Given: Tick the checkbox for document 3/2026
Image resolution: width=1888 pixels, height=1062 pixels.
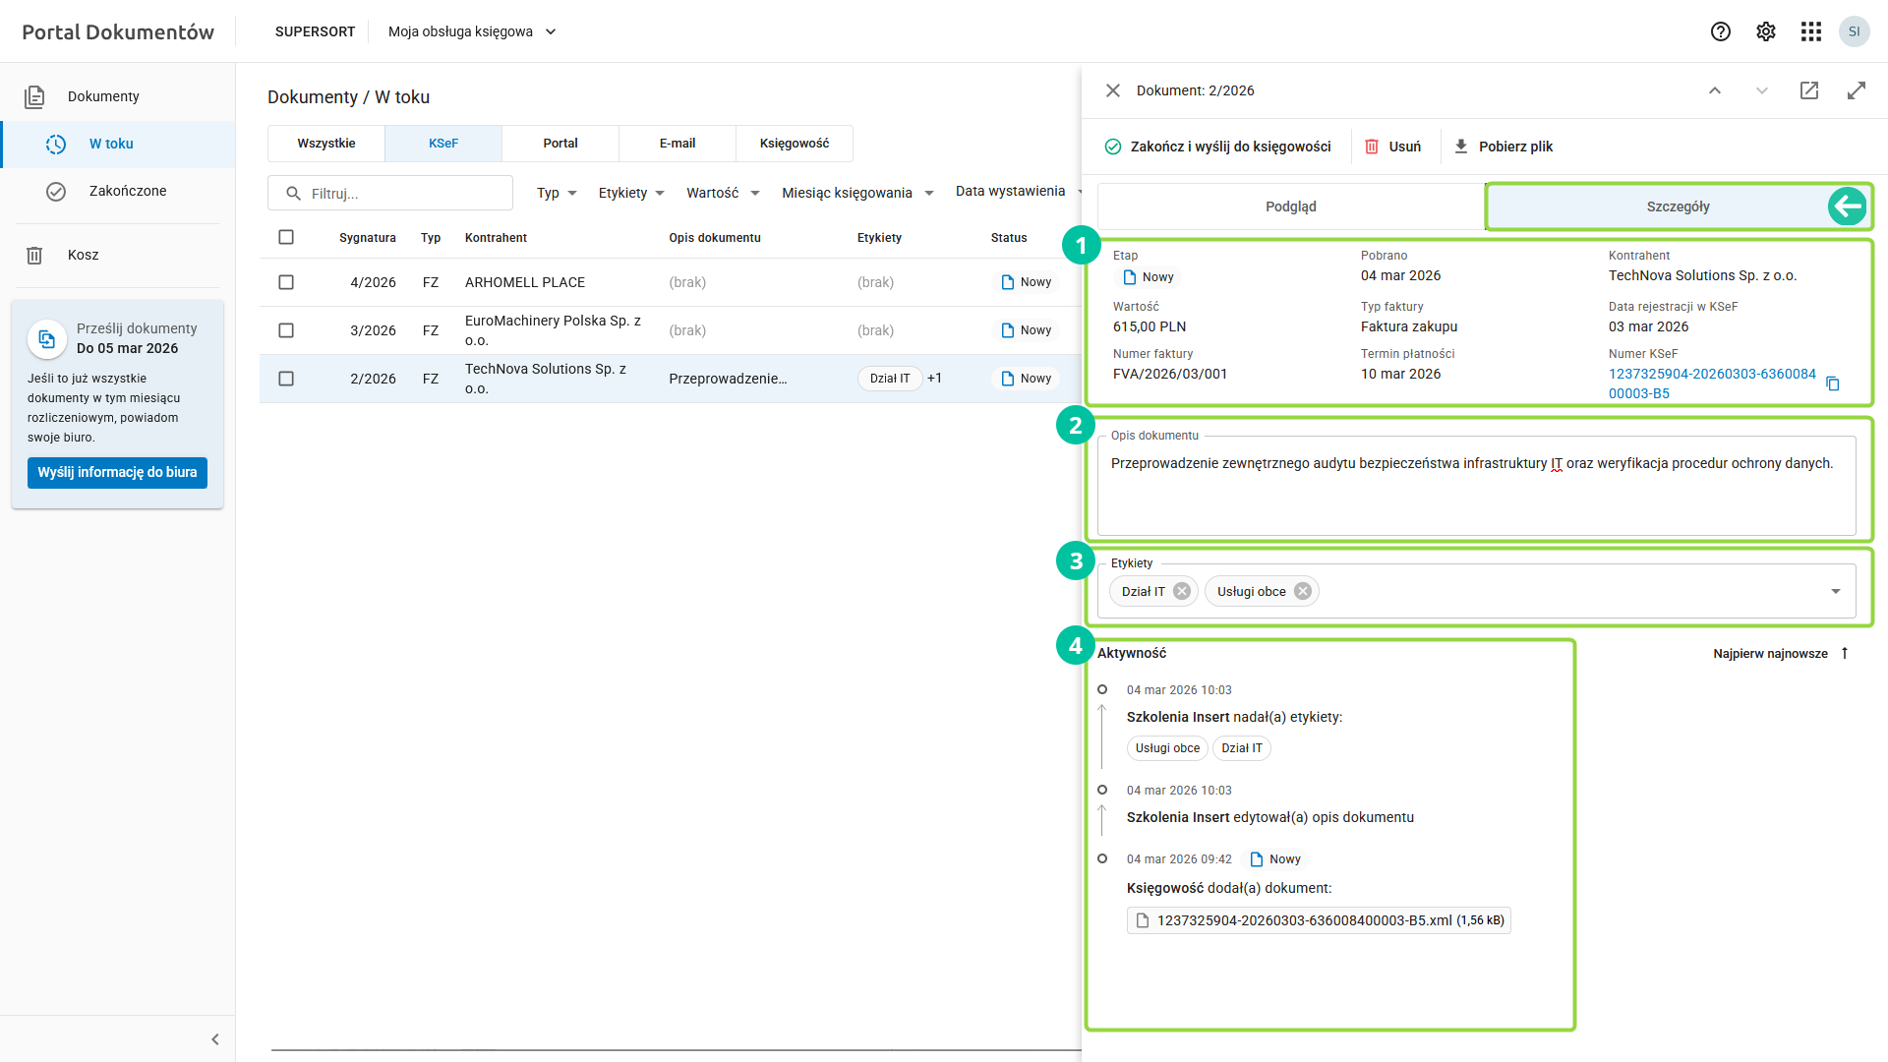Looking at the screenshot, I should point(286,330).
